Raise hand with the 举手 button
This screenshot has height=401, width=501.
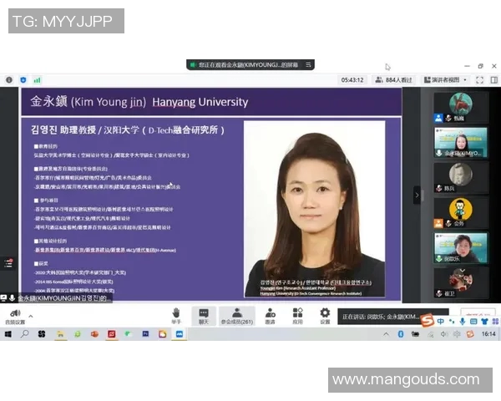(176, 316)
